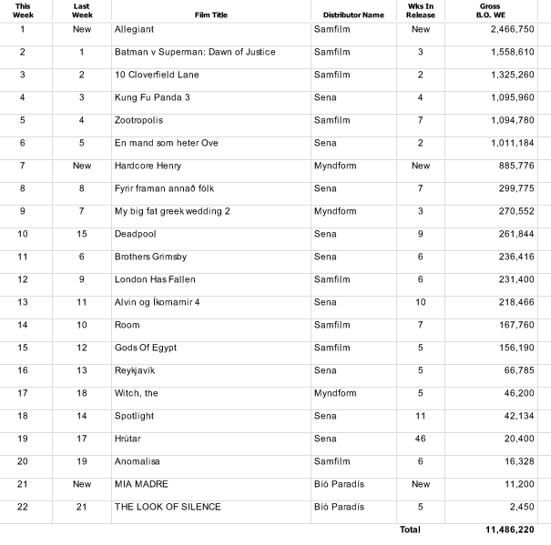
Task: Click the 10 Cloverfield Lane title
Action: click(157, 75)
